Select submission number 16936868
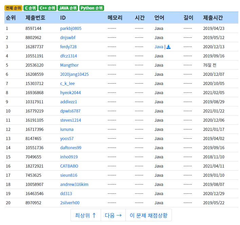 (35, 93)
